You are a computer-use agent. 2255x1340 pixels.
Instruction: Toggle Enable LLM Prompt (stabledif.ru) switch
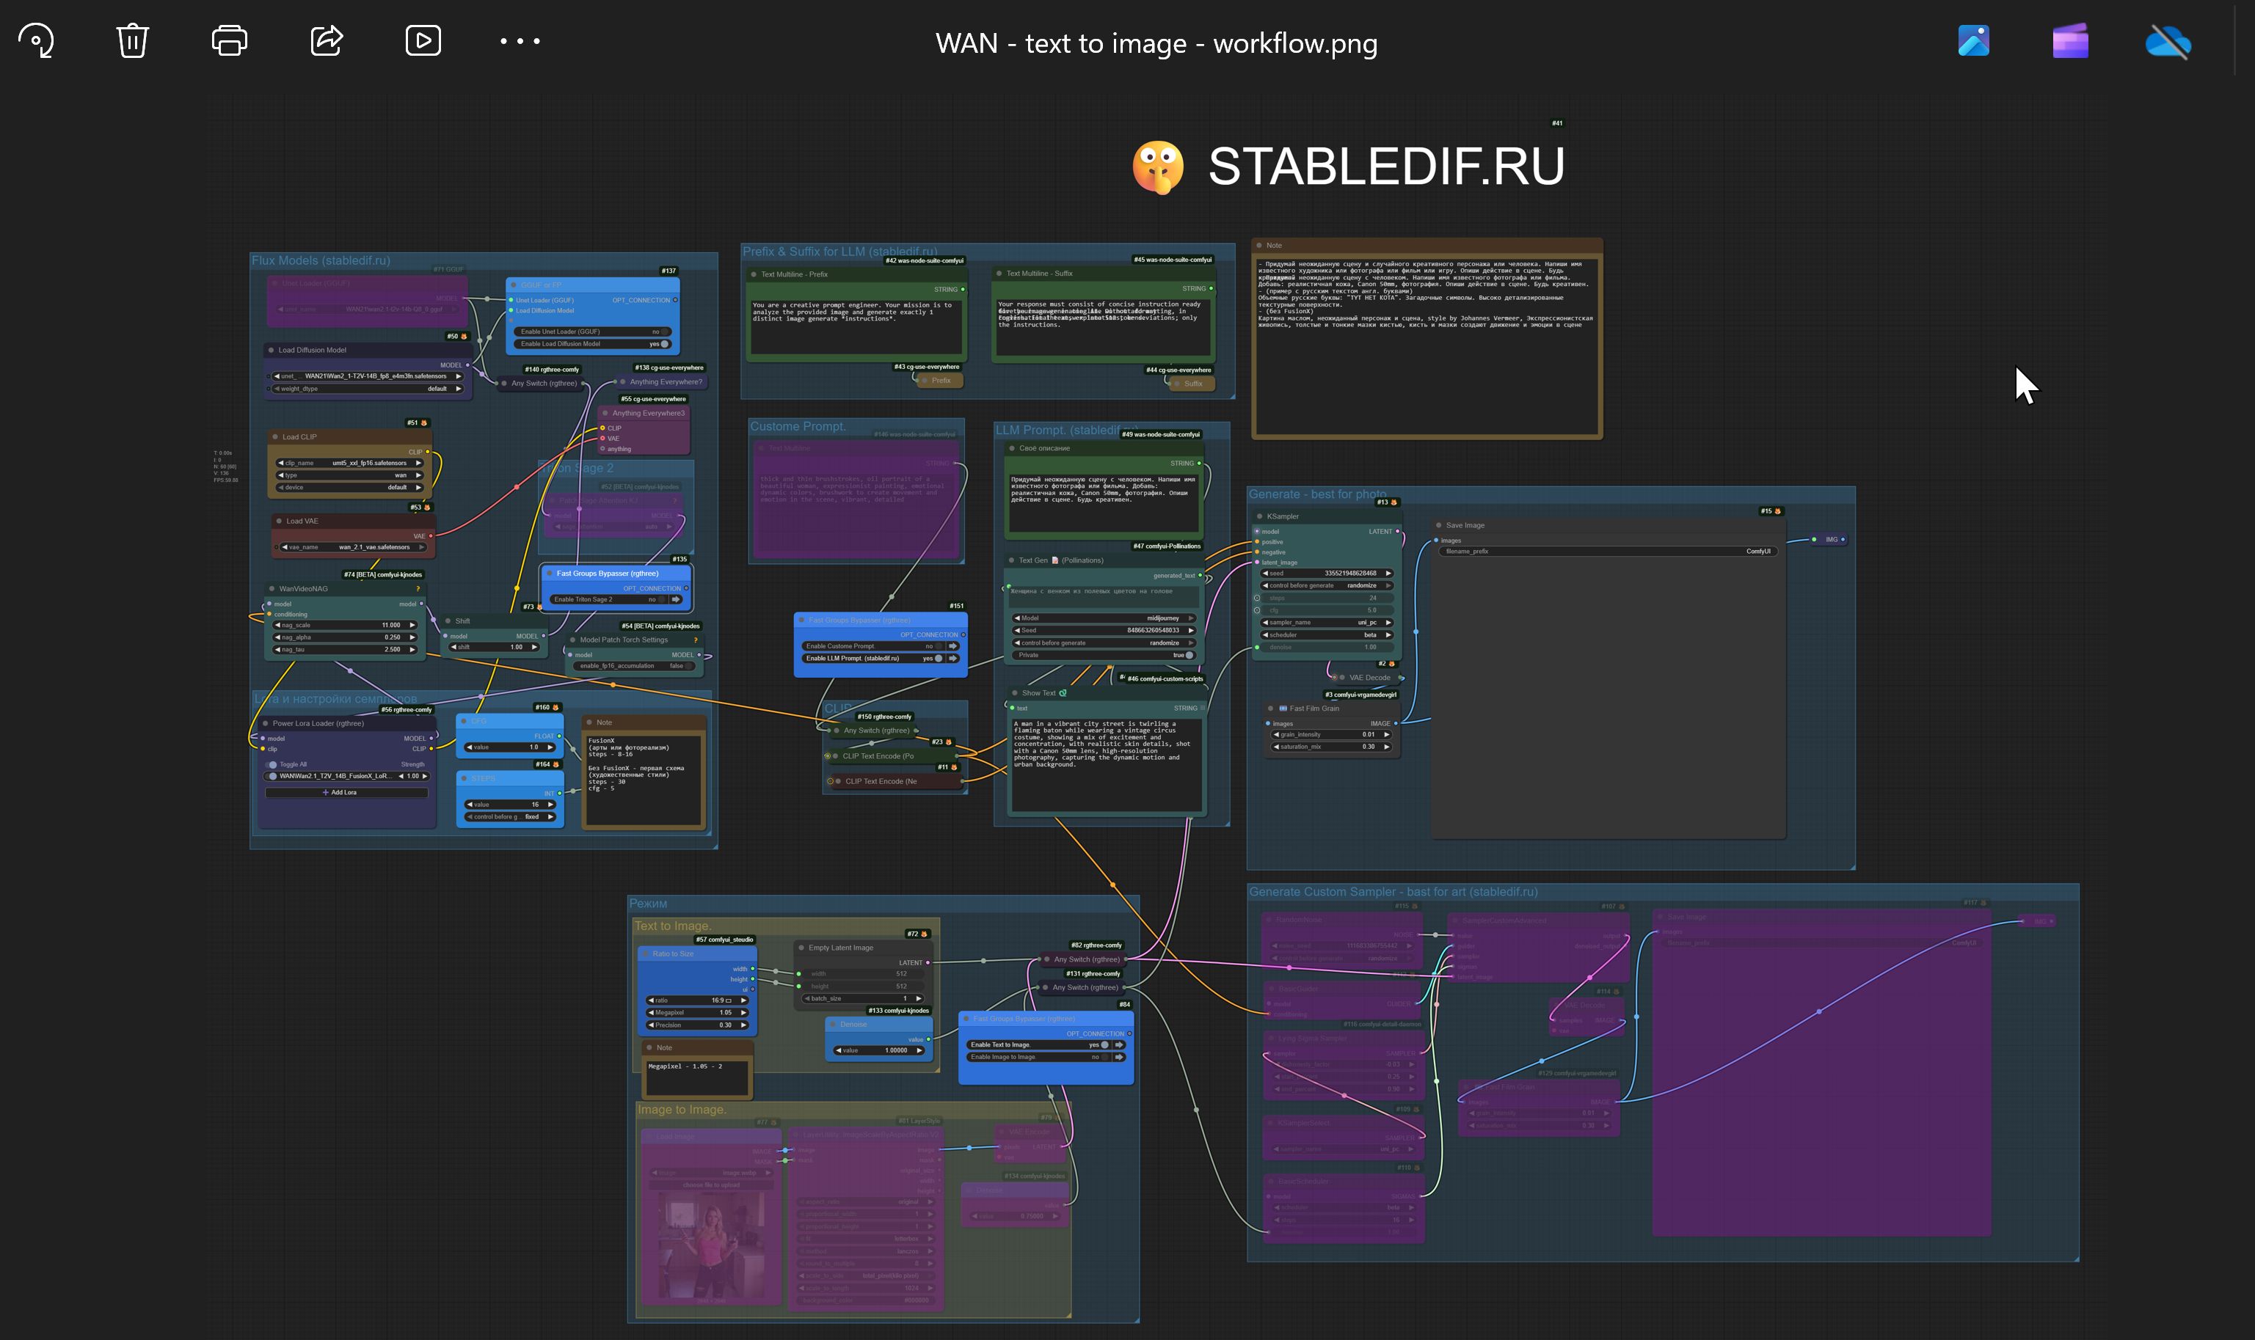938,658
